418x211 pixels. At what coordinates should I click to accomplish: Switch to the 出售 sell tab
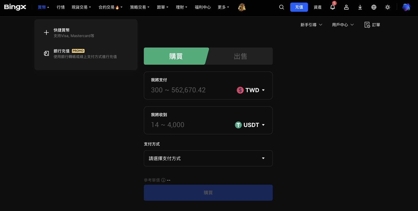tap(240, 56)
